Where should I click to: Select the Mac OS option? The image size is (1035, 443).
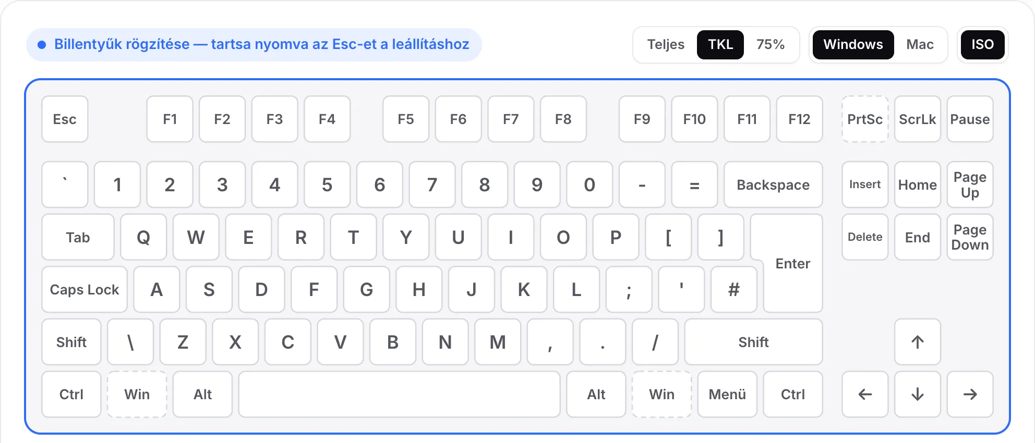(920, 44)
